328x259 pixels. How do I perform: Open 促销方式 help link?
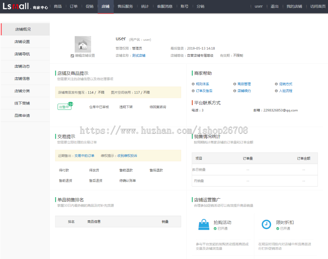286,84
